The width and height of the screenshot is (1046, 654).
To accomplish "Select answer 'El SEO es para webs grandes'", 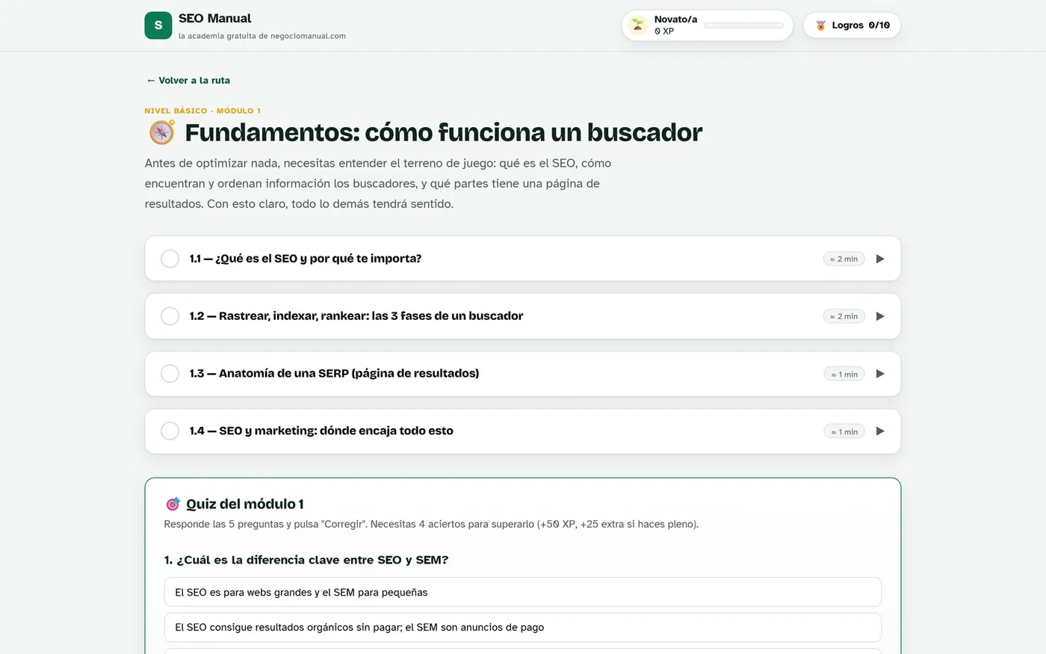I will click(x=522, y=592).
